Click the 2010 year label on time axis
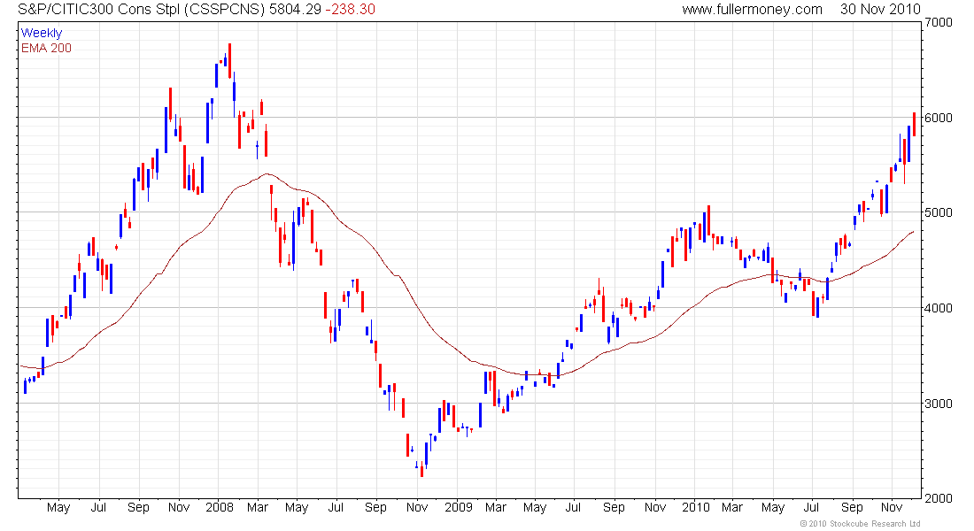 [696, 507]
